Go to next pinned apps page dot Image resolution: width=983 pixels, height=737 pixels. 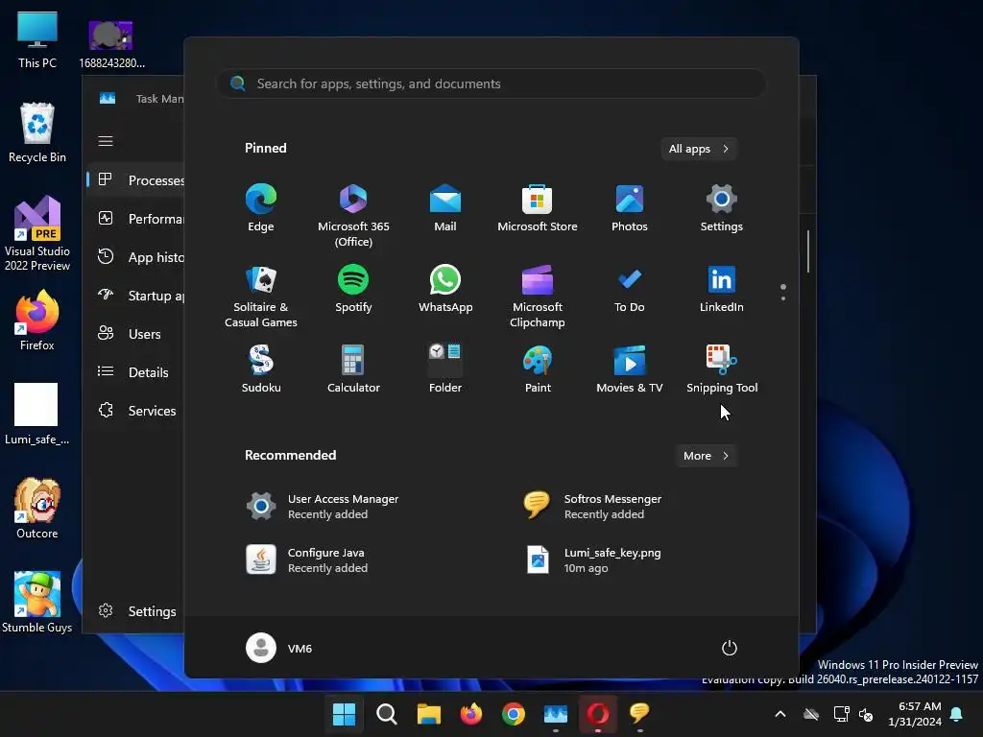[x=783, y=298]
